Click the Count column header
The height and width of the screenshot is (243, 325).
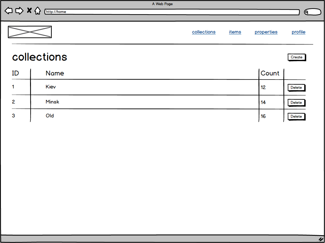pyautogui.click(x=270, y=73)
